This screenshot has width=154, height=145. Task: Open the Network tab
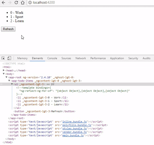(81, 58)
